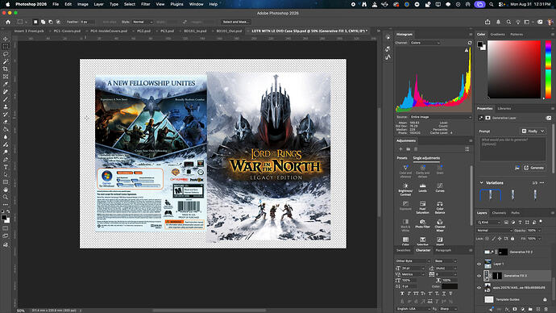Hide the apps.20576 layer eye
Image resolution: width=556 pixels, height=313 pixels.
click(479, 287)
